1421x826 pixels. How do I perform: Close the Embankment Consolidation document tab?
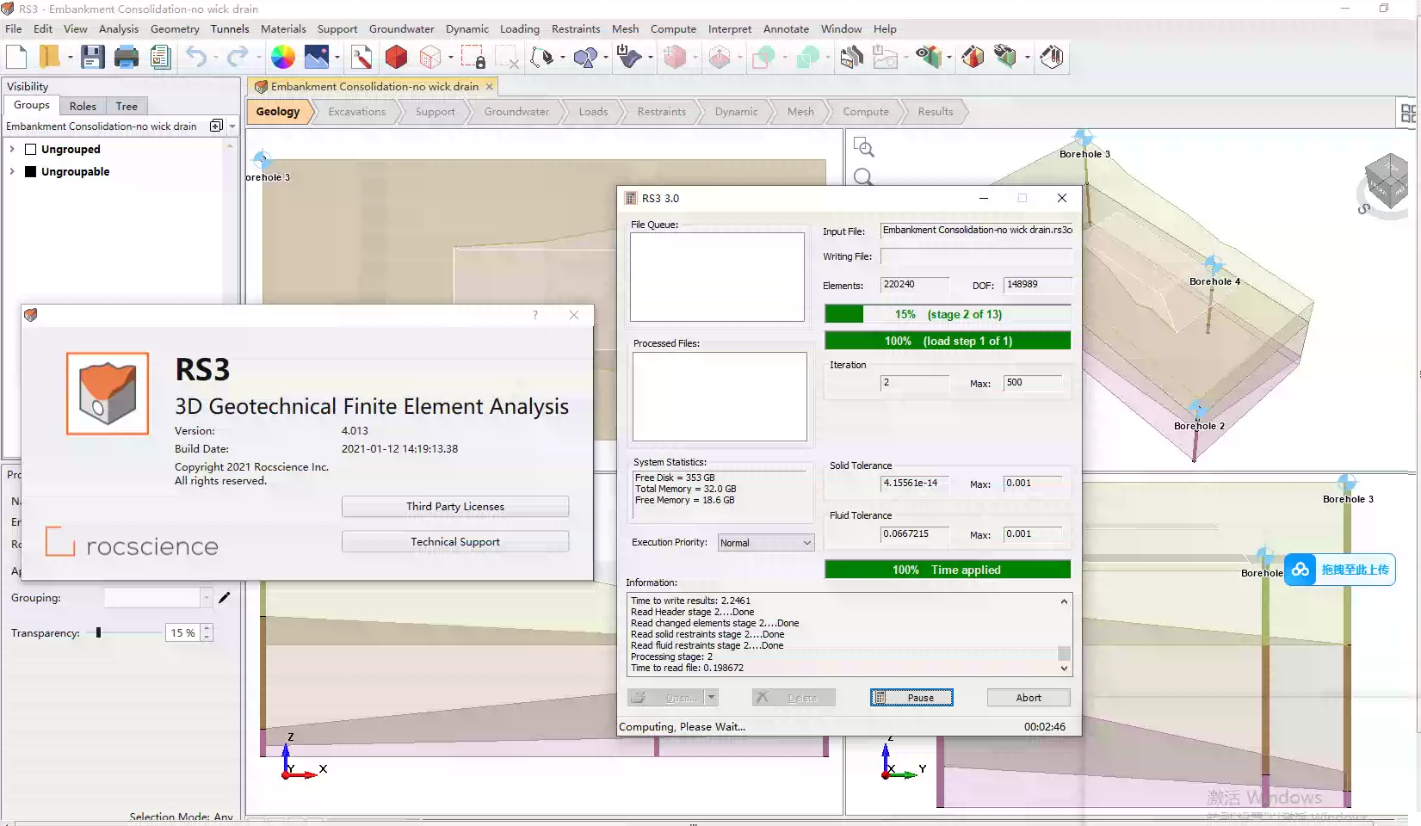(490, 86)
